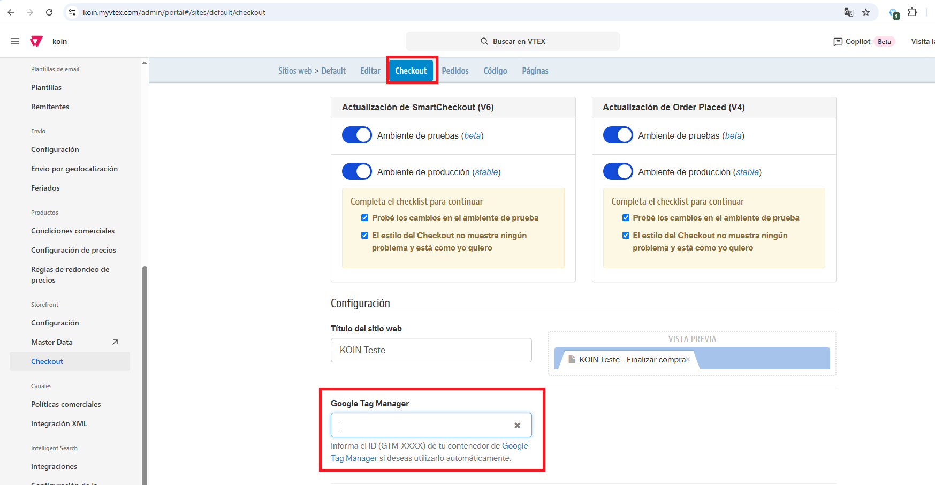Select the Checkout tab
The height and width of the screenshot is (485, 935).
pyautogui.click(x=411, y=71)
